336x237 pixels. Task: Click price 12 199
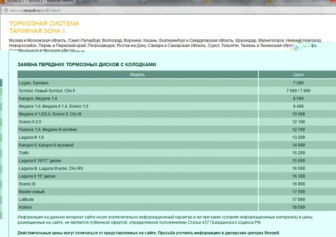[299, 122]
